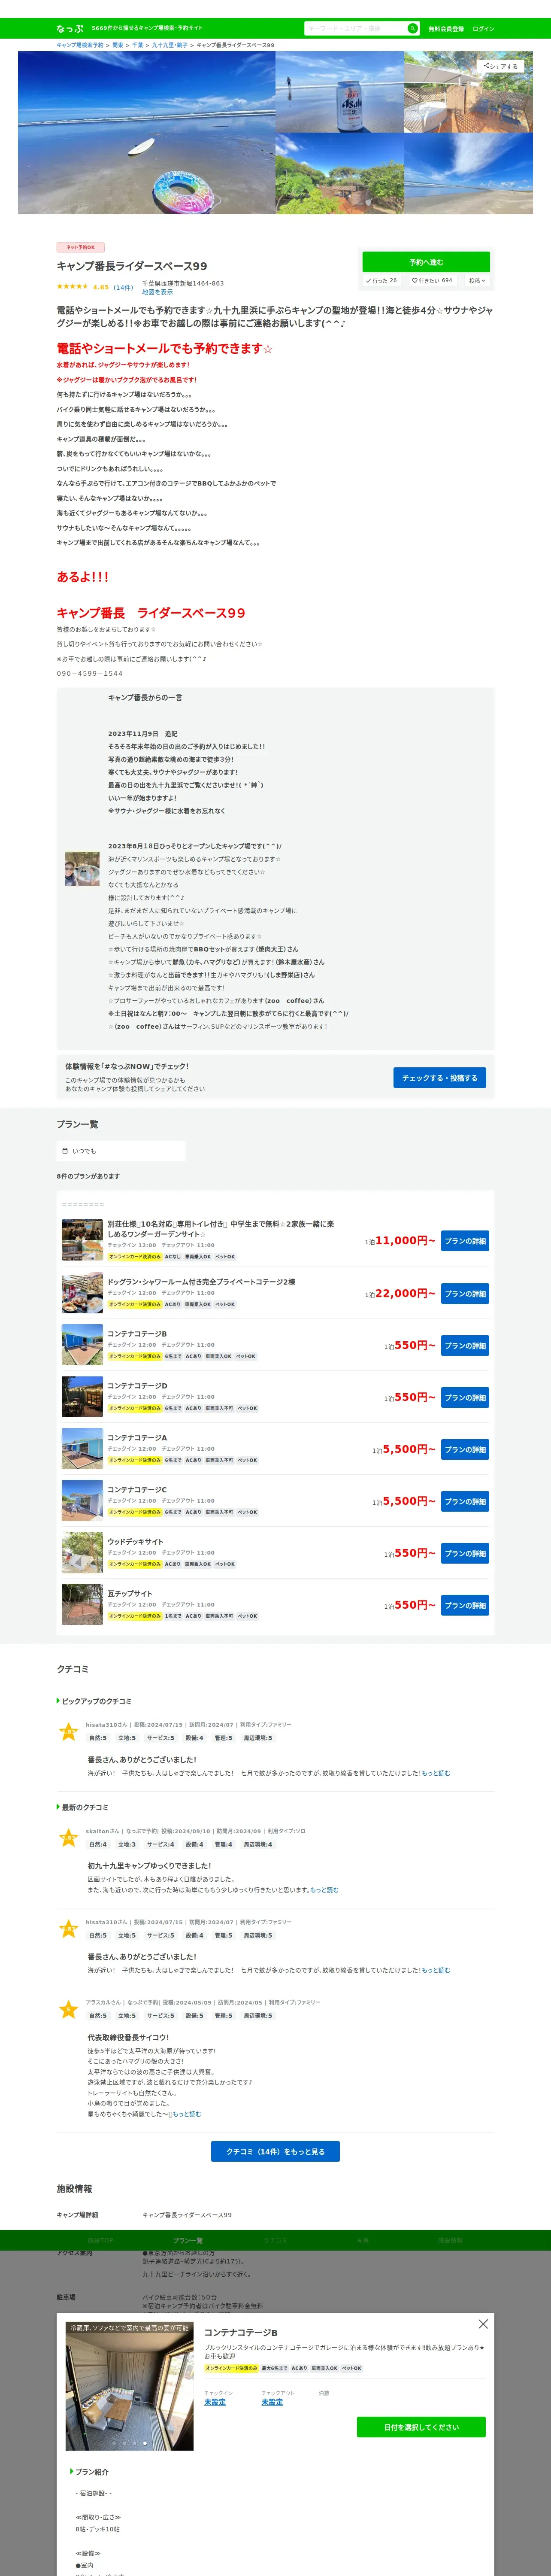Click the プラン紹介 heading arrow in popup

point(72,2471)
